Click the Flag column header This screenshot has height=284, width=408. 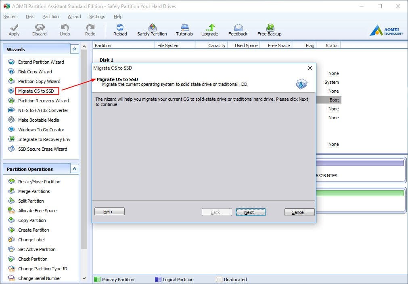304,46
